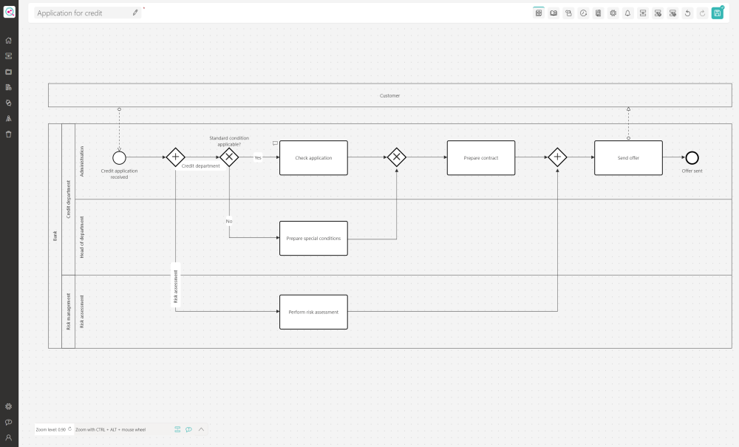The height and width of the screenshot is (447, 739).
Task: Click the pencil icon to rename diagram
Action: pos(135,13)
